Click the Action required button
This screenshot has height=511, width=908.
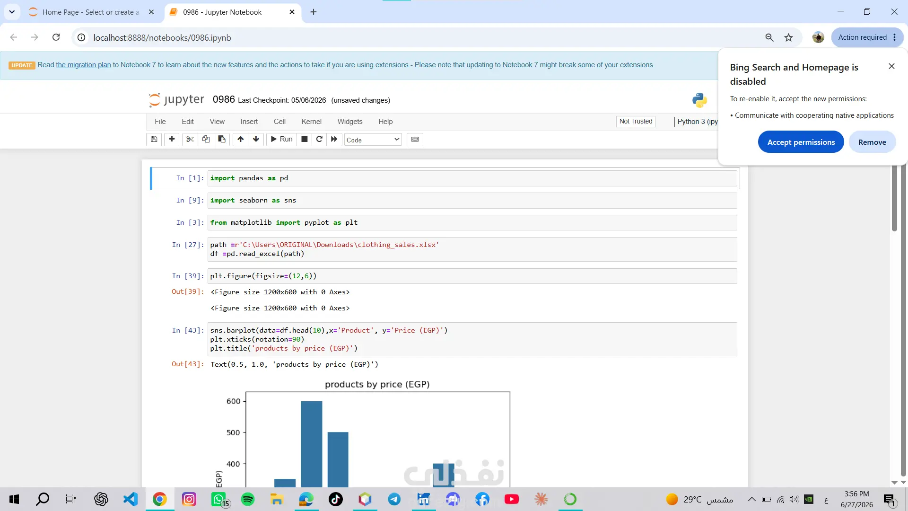(862, 37)
